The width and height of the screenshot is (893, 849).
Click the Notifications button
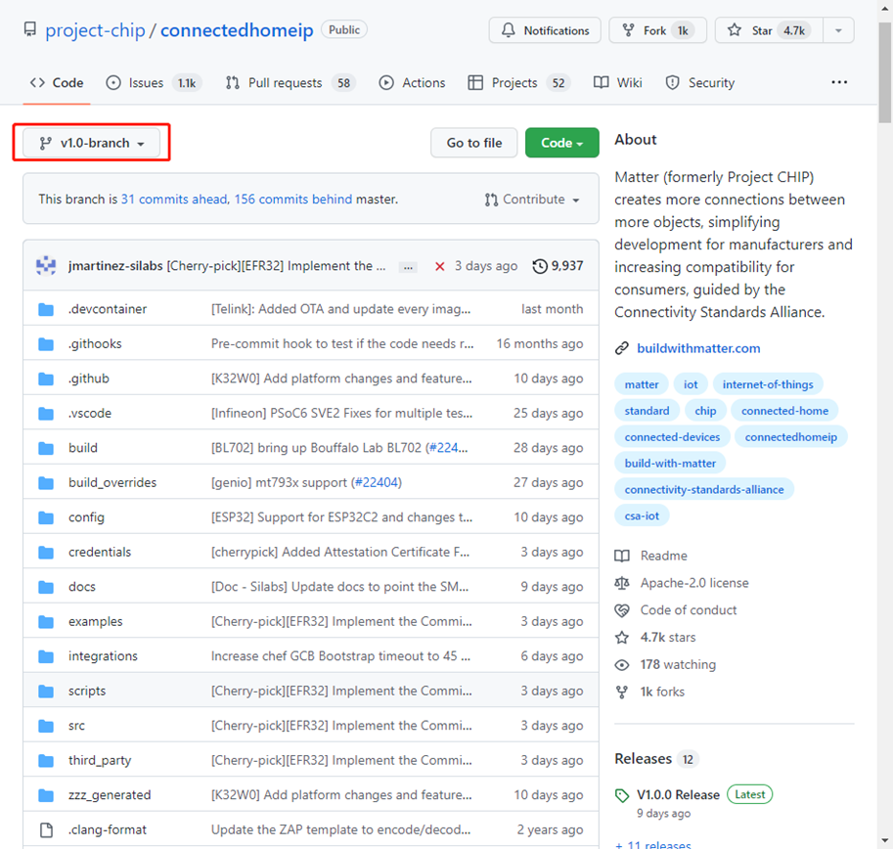tap(545, 30)
